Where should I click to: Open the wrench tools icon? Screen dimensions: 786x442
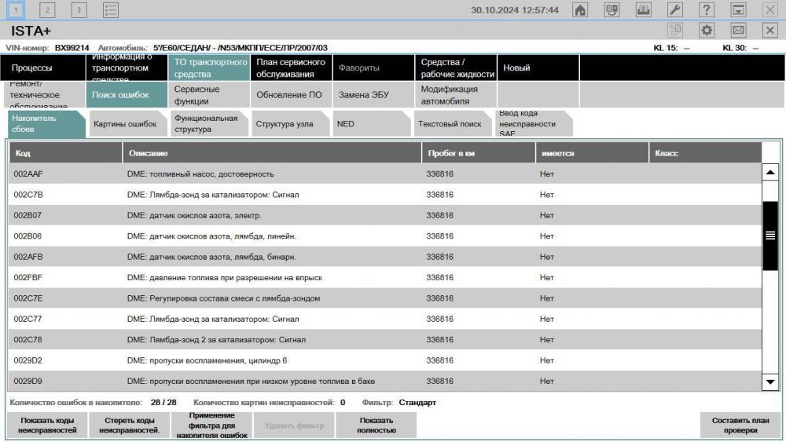(674, 10)
